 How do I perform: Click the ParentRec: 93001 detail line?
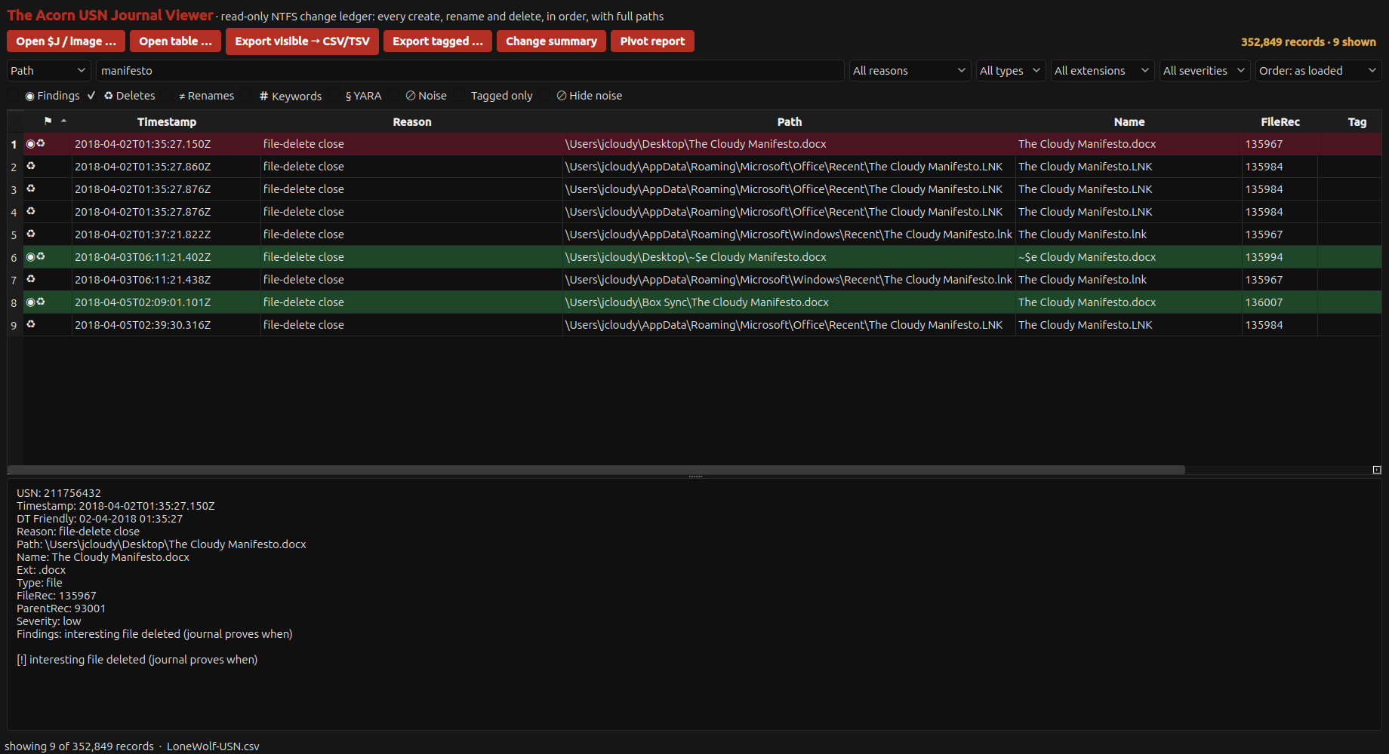pos(61,608)
